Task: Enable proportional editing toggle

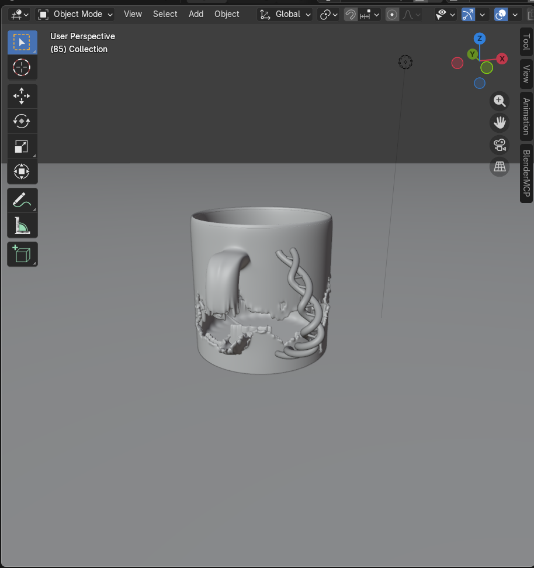Action: click(392, 15)
